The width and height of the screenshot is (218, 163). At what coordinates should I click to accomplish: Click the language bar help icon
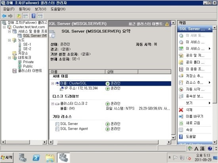pyautogui.click(x=210, y=149)
